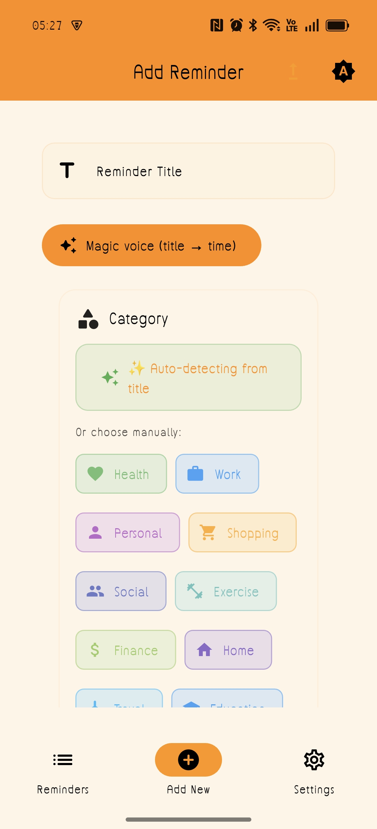The height and width of the screenshot is (829, 377).
Task: Tap the faint upload icon in the header
Action: point(293,71)
